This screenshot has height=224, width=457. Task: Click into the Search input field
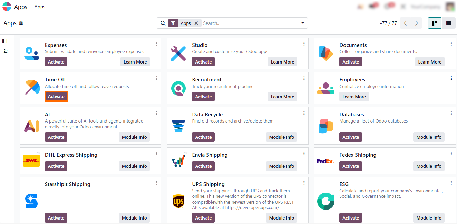pos(249,23)
